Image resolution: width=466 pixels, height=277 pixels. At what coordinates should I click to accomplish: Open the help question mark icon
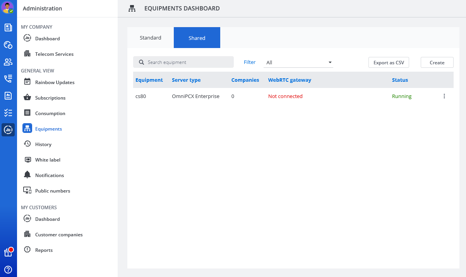pyautogui.click(x=8, y=270)
